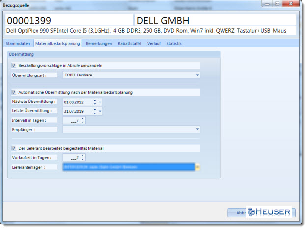Decrease the Vorlaufzeit in Tagen value
307x229 pixels.
[x=83, y=159]
